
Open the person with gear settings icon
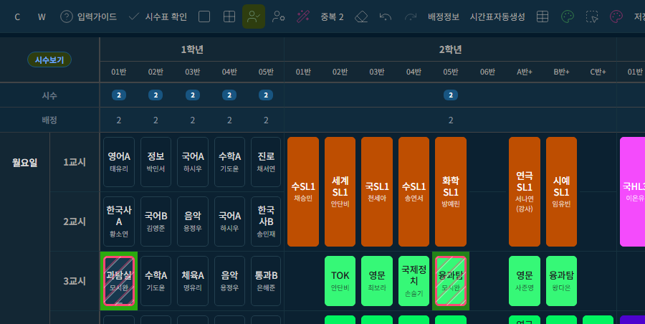[x=279, y=16]
